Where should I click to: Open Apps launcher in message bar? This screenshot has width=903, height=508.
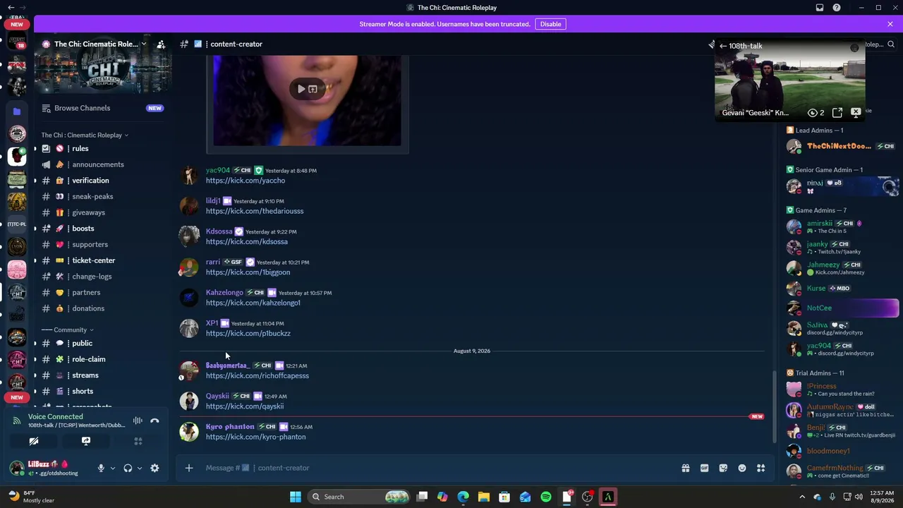(761, 468)
